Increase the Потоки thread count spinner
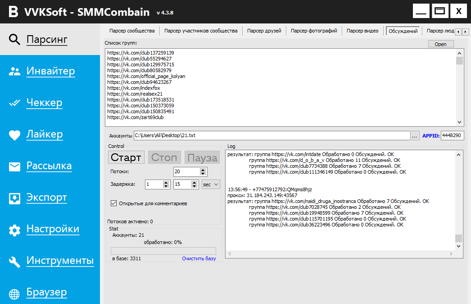 [203, 170]
